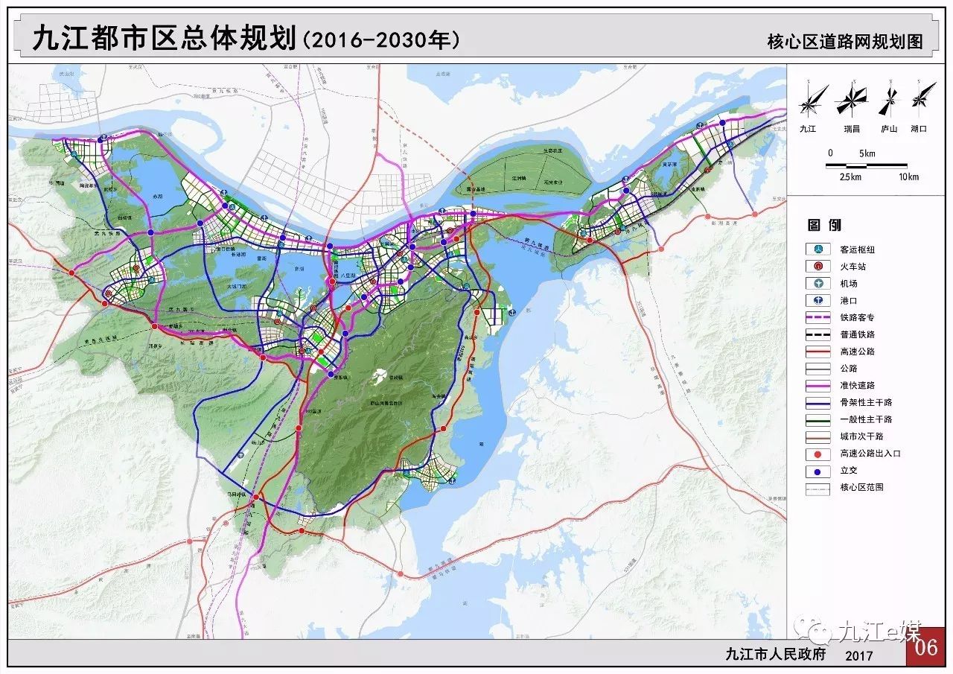Viewport: 953px width, 674px height.
Task: Click the 骨架性主干路 blue line swatch
Action: tap(818, 403)
